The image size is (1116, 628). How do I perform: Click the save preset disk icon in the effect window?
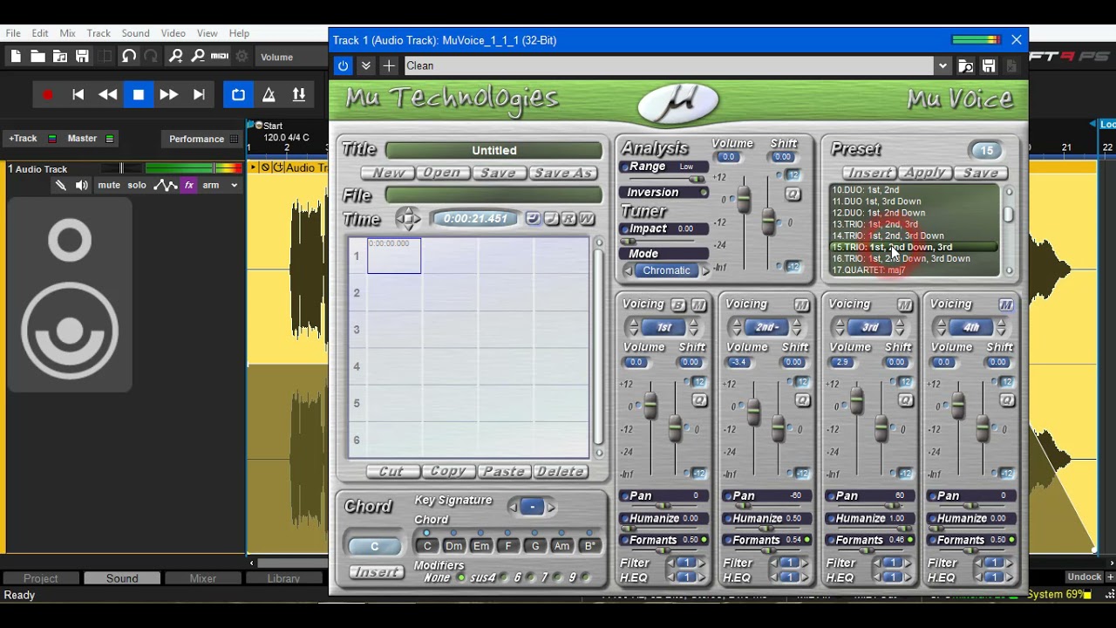[989, 65]
